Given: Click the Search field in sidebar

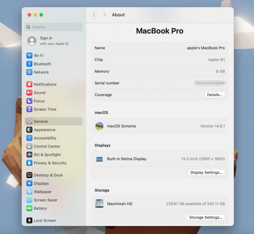Looking at the screenshot, I should pyautogui.click(x=54, y=27).
